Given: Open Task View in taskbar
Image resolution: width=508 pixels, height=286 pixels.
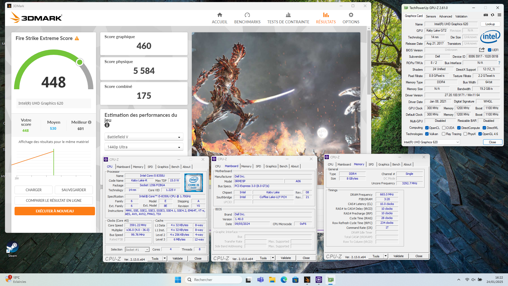Looking at the screenshot, I should (248, 280).
